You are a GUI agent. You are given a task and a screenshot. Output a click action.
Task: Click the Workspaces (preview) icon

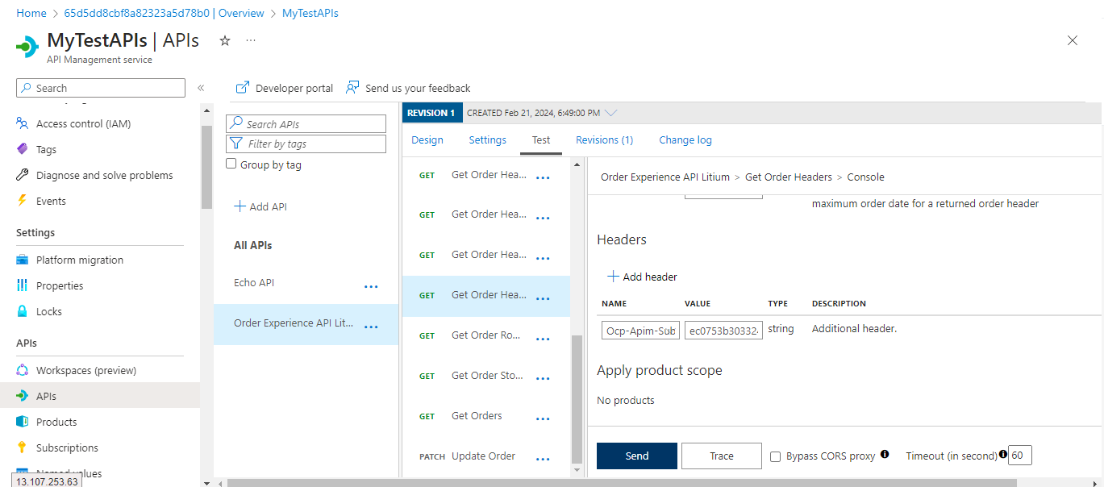23,370
